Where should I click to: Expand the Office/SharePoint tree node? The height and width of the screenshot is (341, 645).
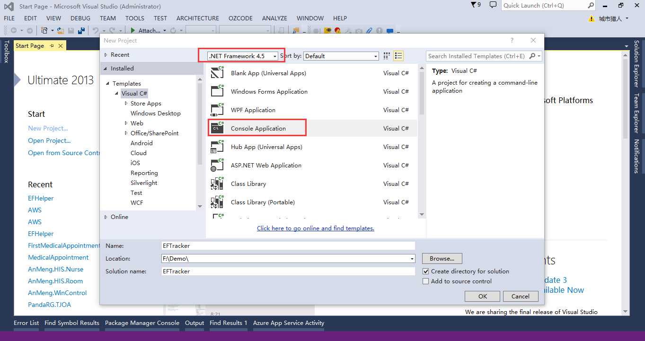pyautogui.click(x=126, y=133)
